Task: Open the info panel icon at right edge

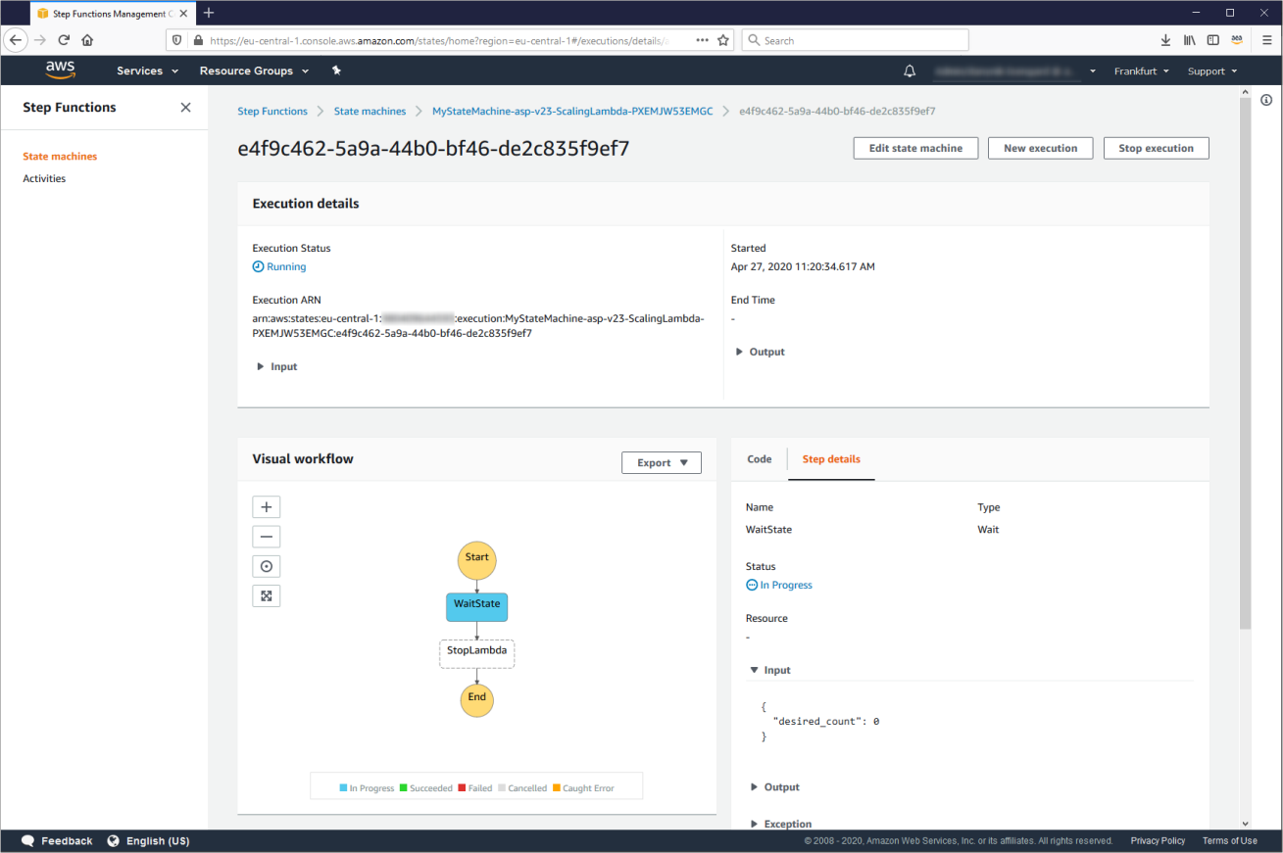Action: (1266, 100)
